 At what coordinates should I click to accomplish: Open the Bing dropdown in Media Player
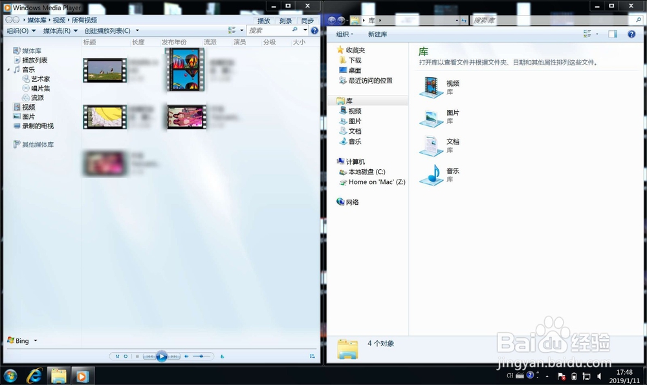pyautogui.click(x=23, y=340)
